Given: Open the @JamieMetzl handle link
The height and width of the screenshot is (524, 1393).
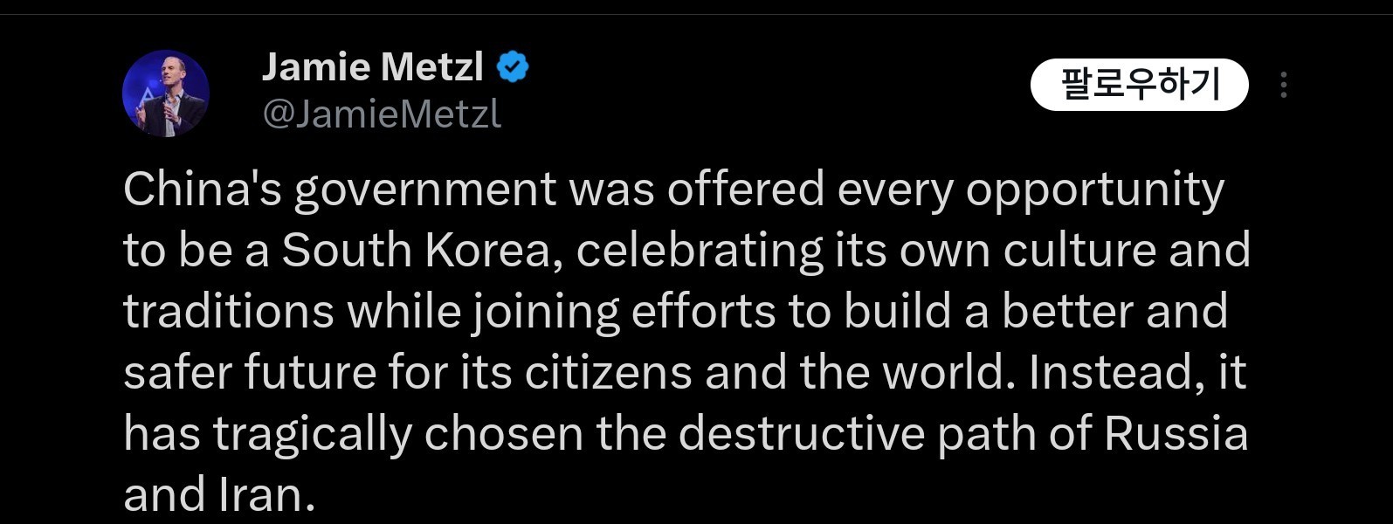Looking at the screenshot, I should coord(382,114).
